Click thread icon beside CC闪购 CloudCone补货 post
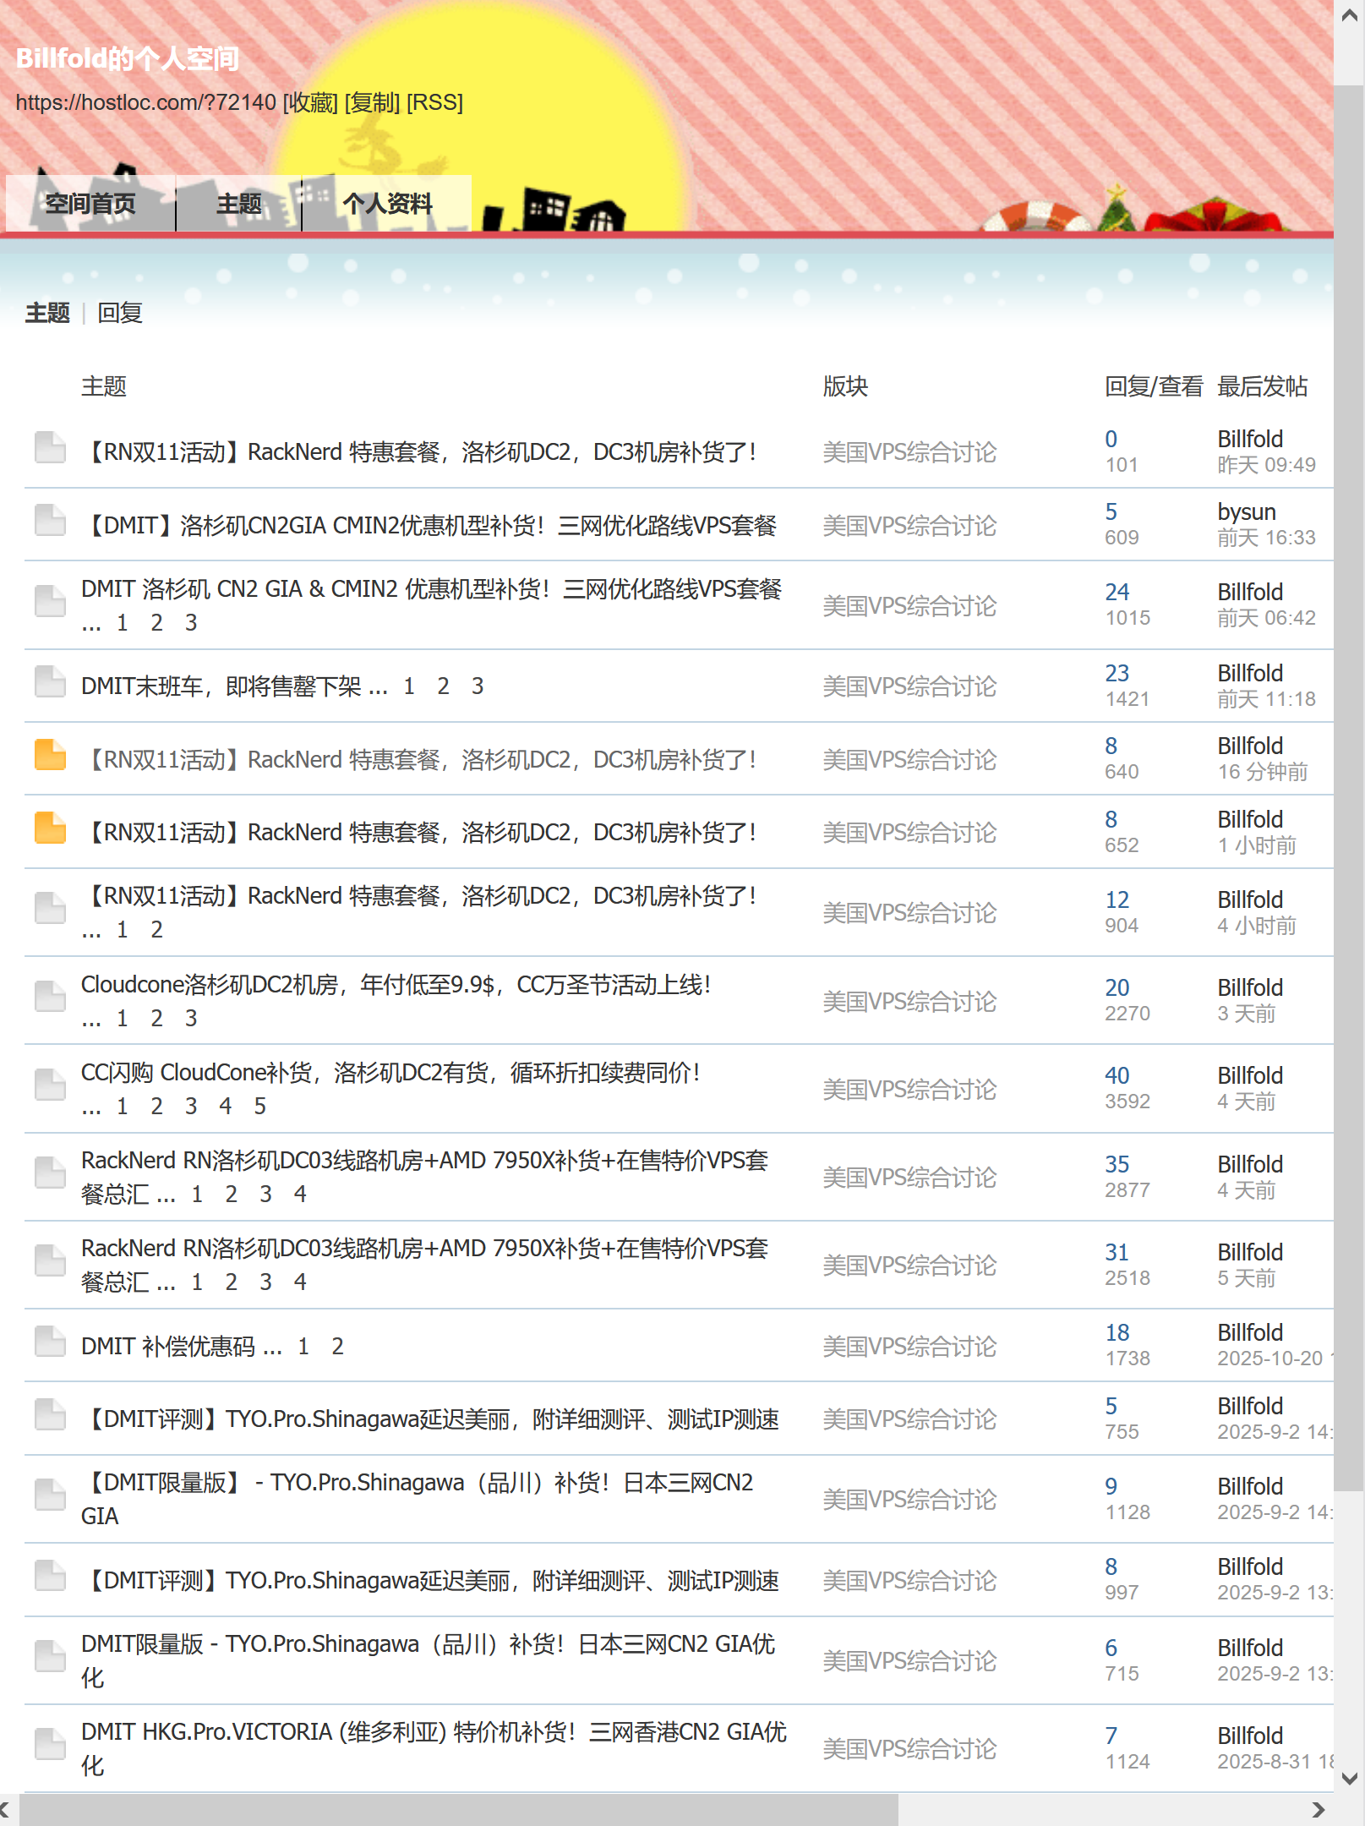1365x1826 pixels. (50, 1085)
